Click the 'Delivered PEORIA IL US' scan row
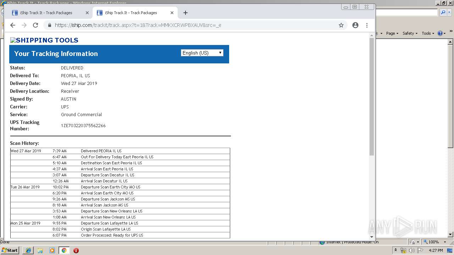Screen dimensions: 454x255 point(120,151)
